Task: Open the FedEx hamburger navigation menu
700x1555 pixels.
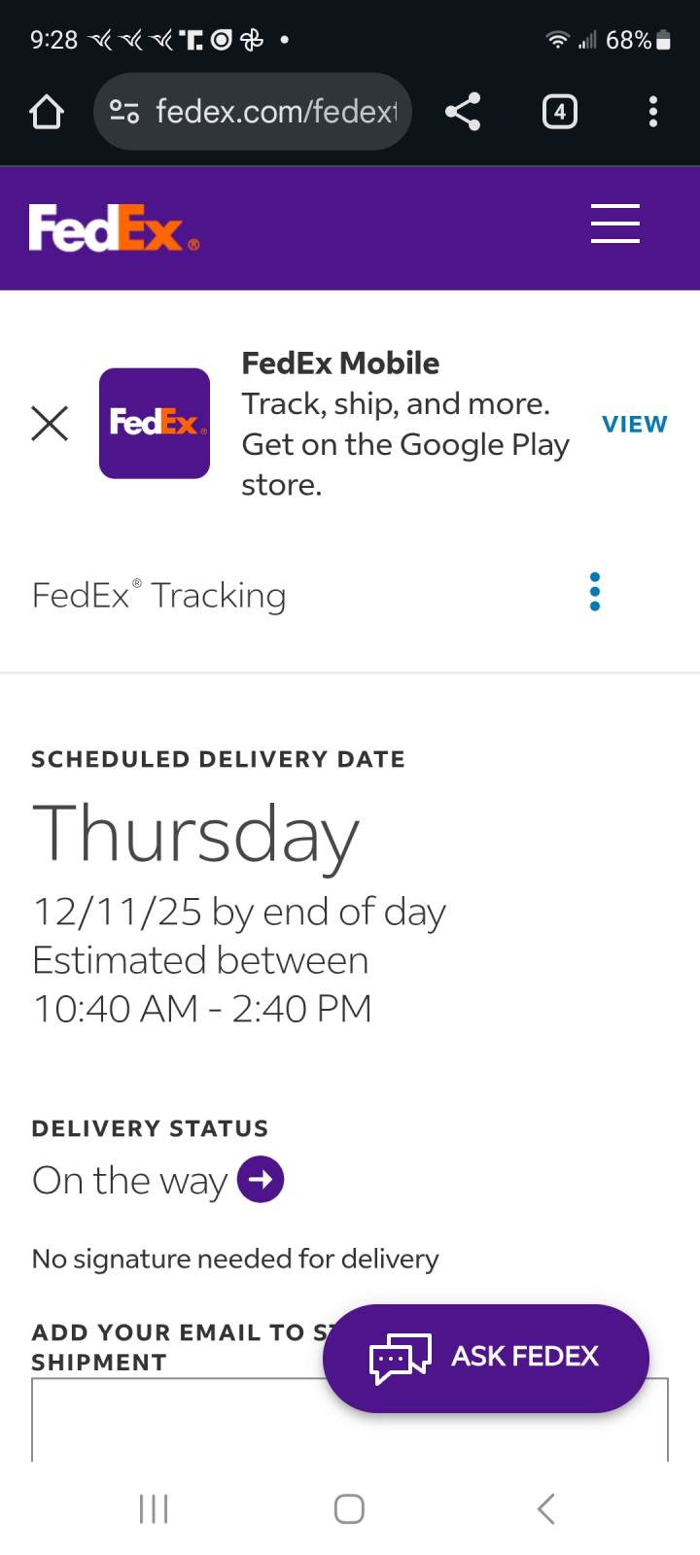Action: pos(615,225)
